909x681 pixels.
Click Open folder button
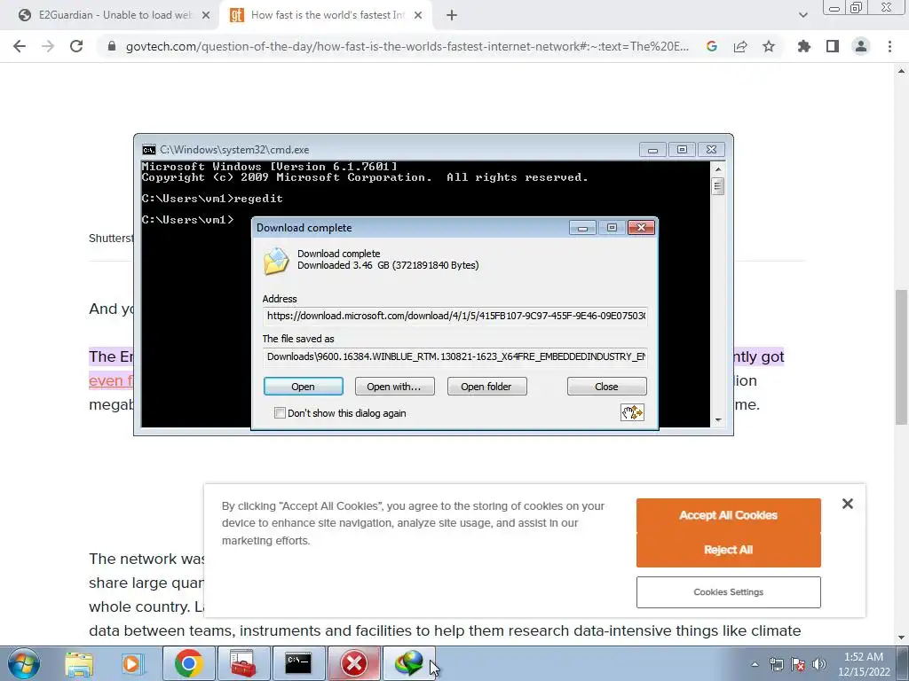coord(486,387)
